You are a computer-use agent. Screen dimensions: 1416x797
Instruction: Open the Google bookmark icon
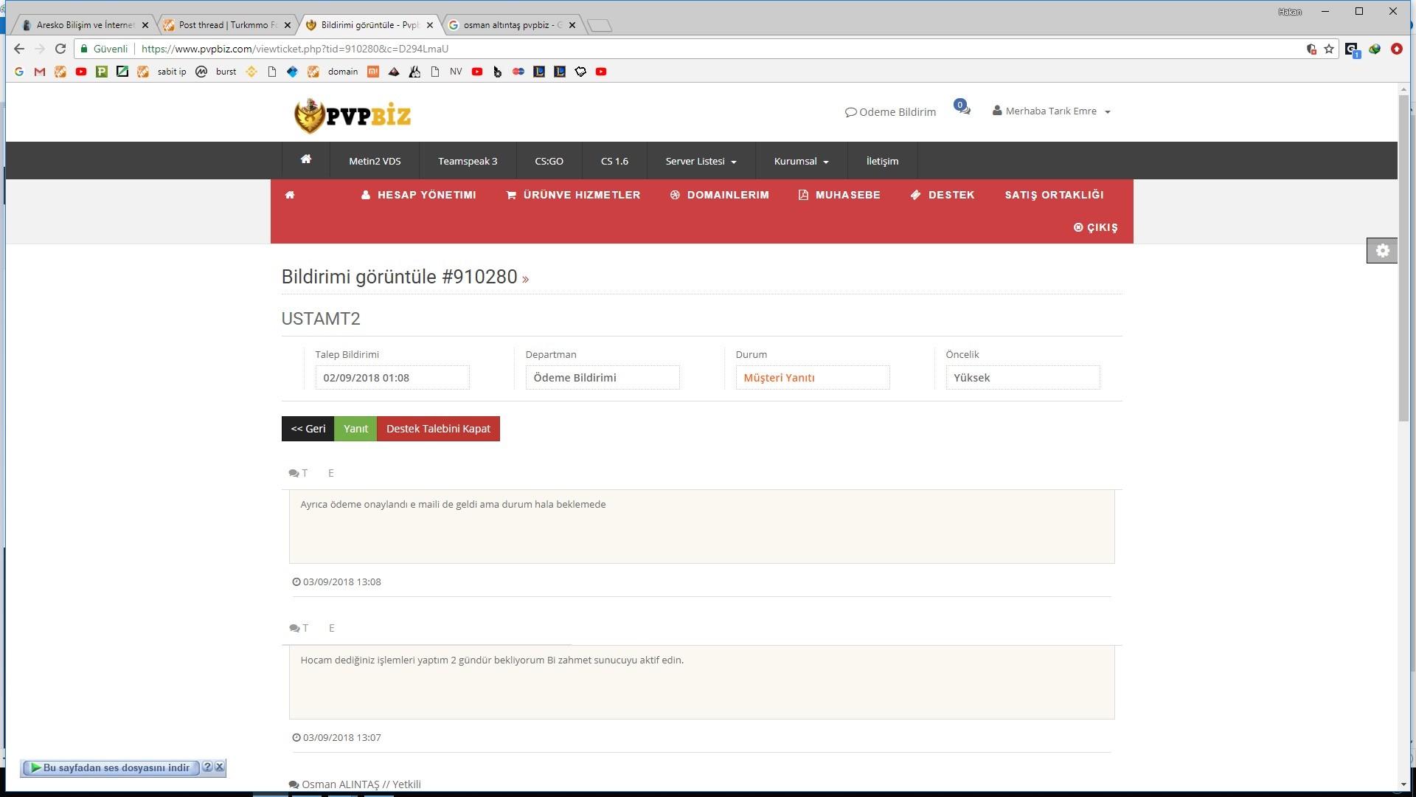point(19,72)
